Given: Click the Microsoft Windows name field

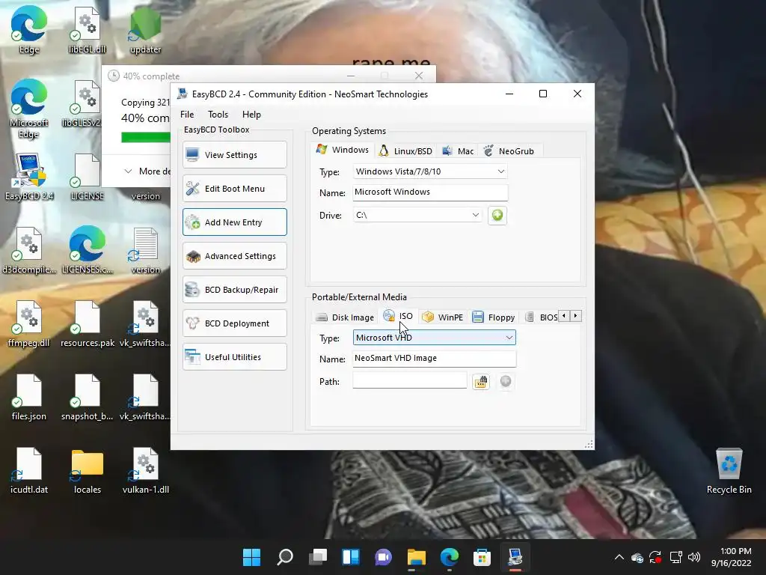Looking at the screenshot, I should (x=430, y=192).
